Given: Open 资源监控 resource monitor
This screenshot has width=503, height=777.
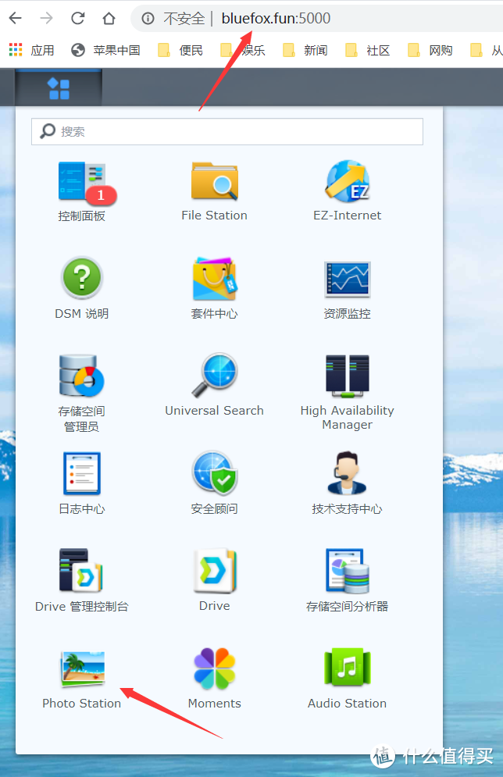Looking at the screenshot, I should 347,289.
